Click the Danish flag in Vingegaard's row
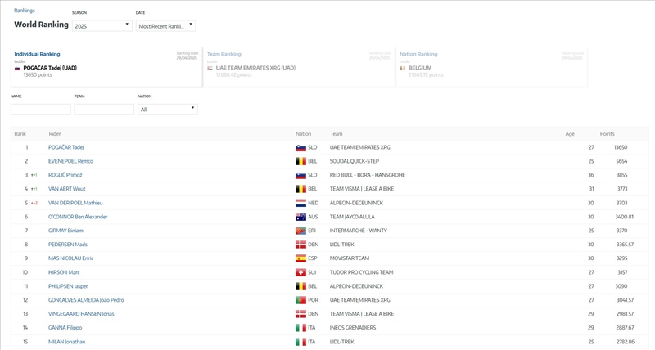Image resolution: width=655 pixels, height=350 pixels. click(300, 314)
